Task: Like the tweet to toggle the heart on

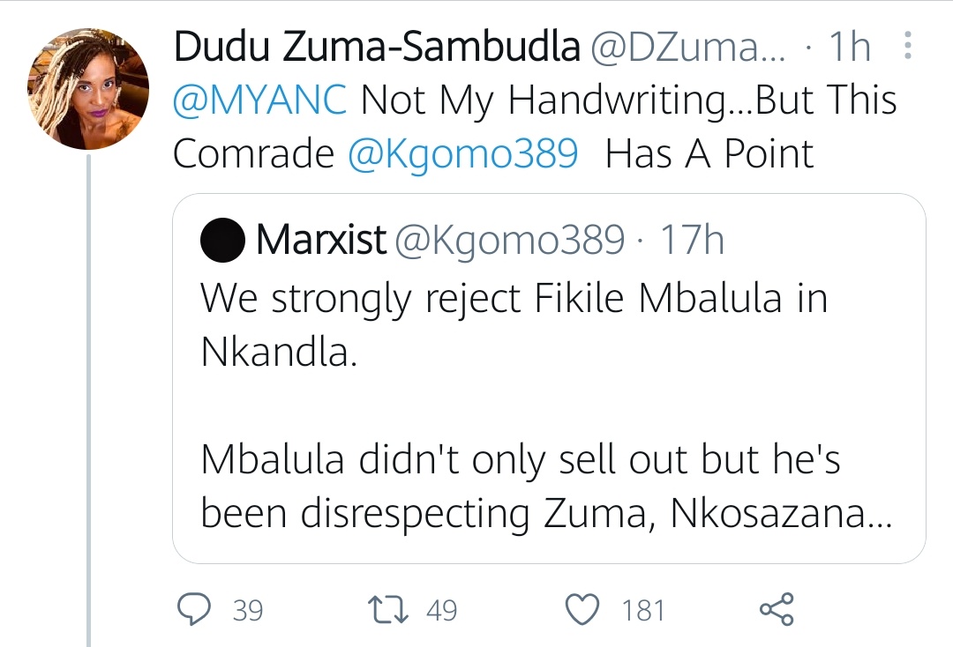Action: point(582,608)
